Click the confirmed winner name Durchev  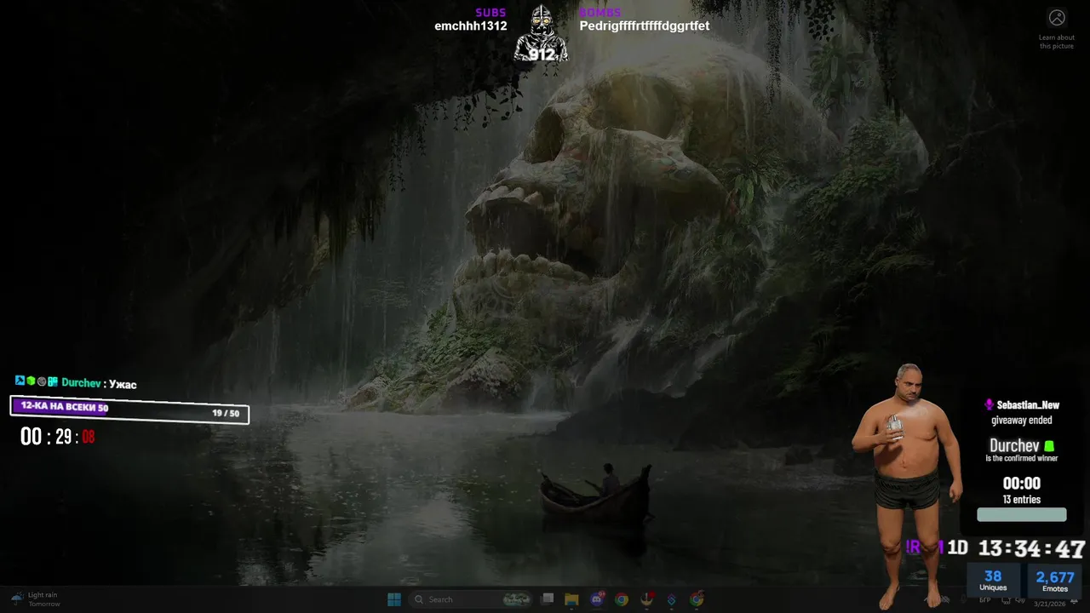click(1014, 446)
